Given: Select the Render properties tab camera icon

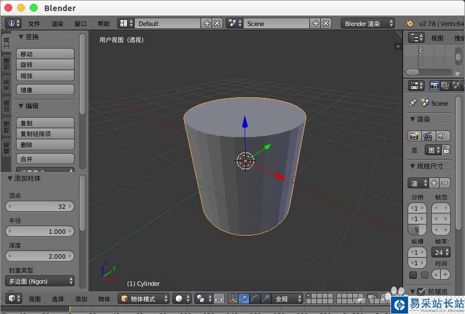Looking at the screenshot, I should [435, 86].
